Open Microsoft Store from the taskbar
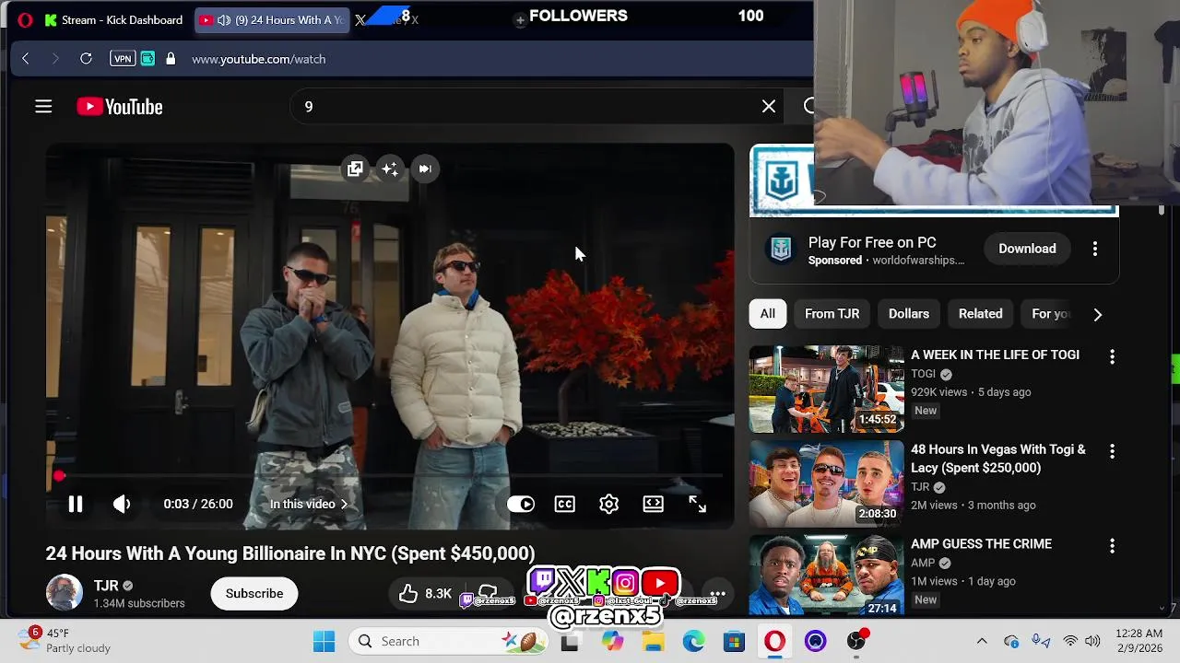The width and height of the screenshot is (1180, 663). [x=734, y=641]
